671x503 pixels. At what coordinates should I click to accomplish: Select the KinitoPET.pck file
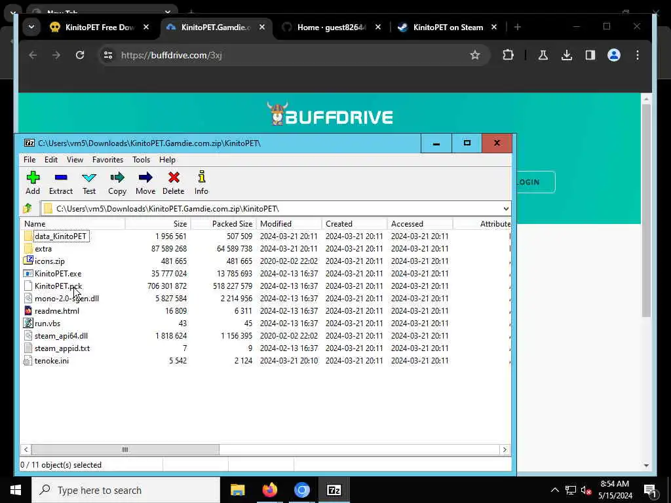[x=58, y=286]
